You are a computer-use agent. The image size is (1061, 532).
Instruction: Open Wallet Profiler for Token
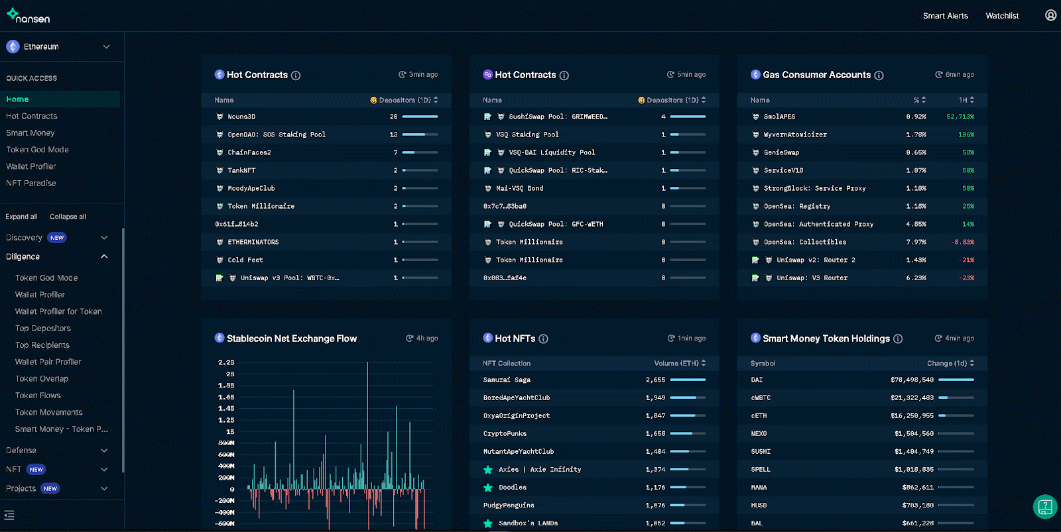point(58,311)
